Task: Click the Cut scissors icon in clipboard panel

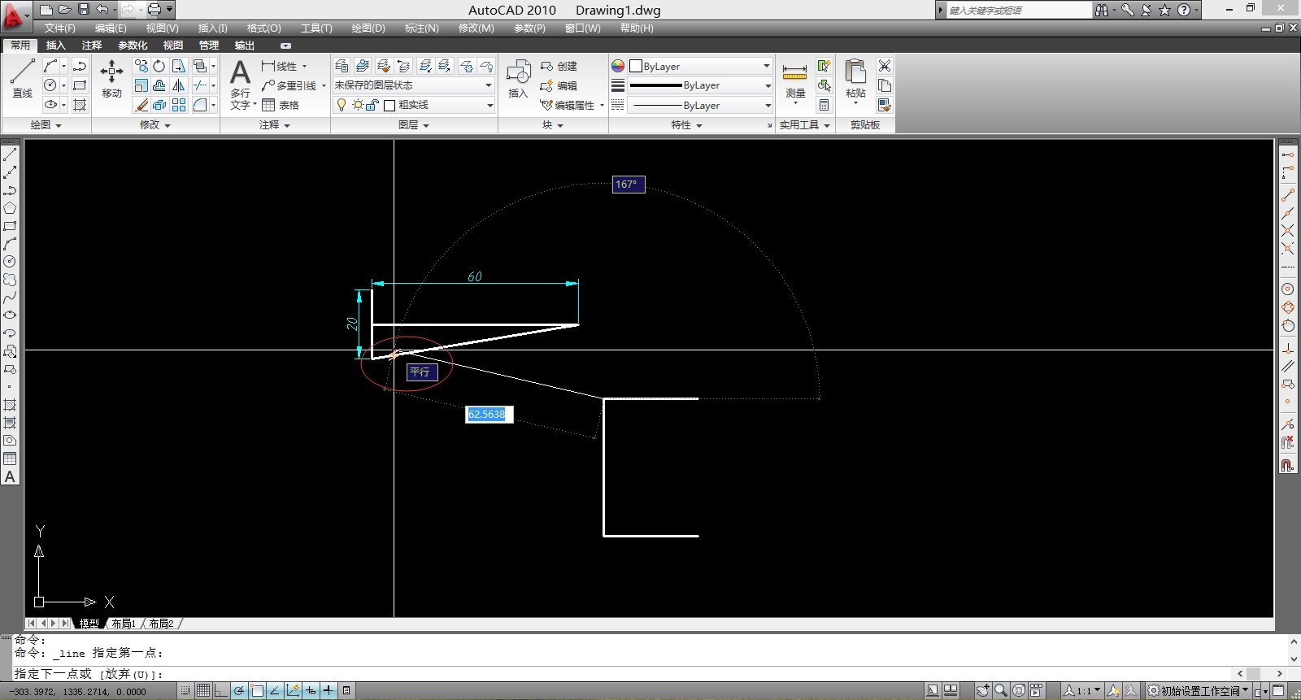Action: 885,66
